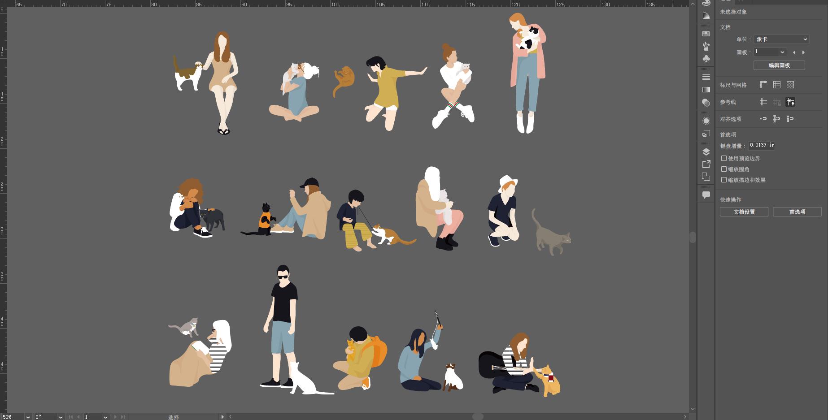Click the horizontal scrollbar thumb
This screenshot has height=420, width=828.
478,417
